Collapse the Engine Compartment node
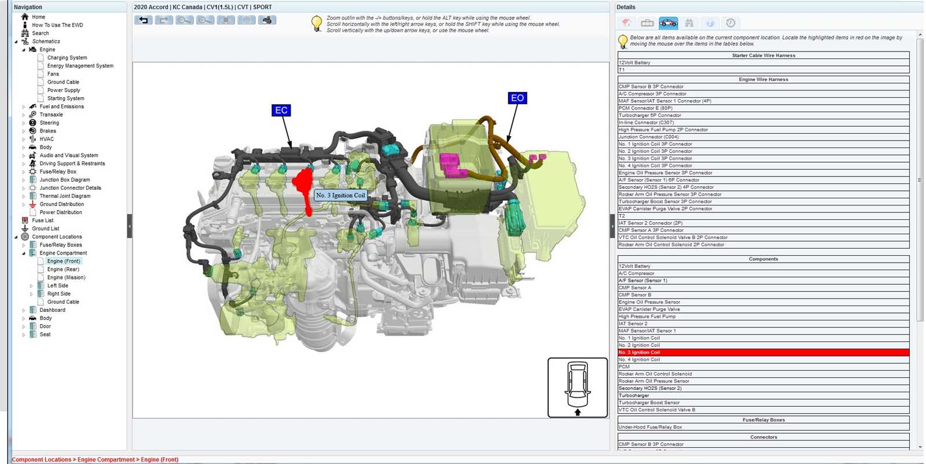 click(24, 253)
